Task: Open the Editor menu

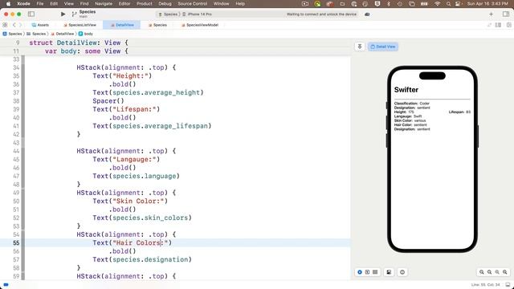Action: [x=124, y=3]
